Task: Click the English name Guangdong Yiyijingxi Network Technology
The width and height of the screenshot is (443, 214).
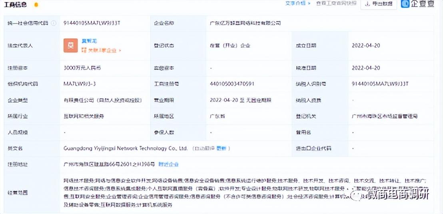Action: (x=125, y=148)
